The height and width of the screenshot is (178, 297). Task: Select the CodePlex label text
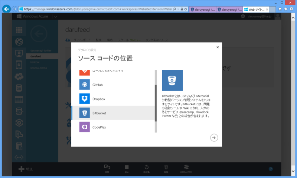tap(99, 127)
